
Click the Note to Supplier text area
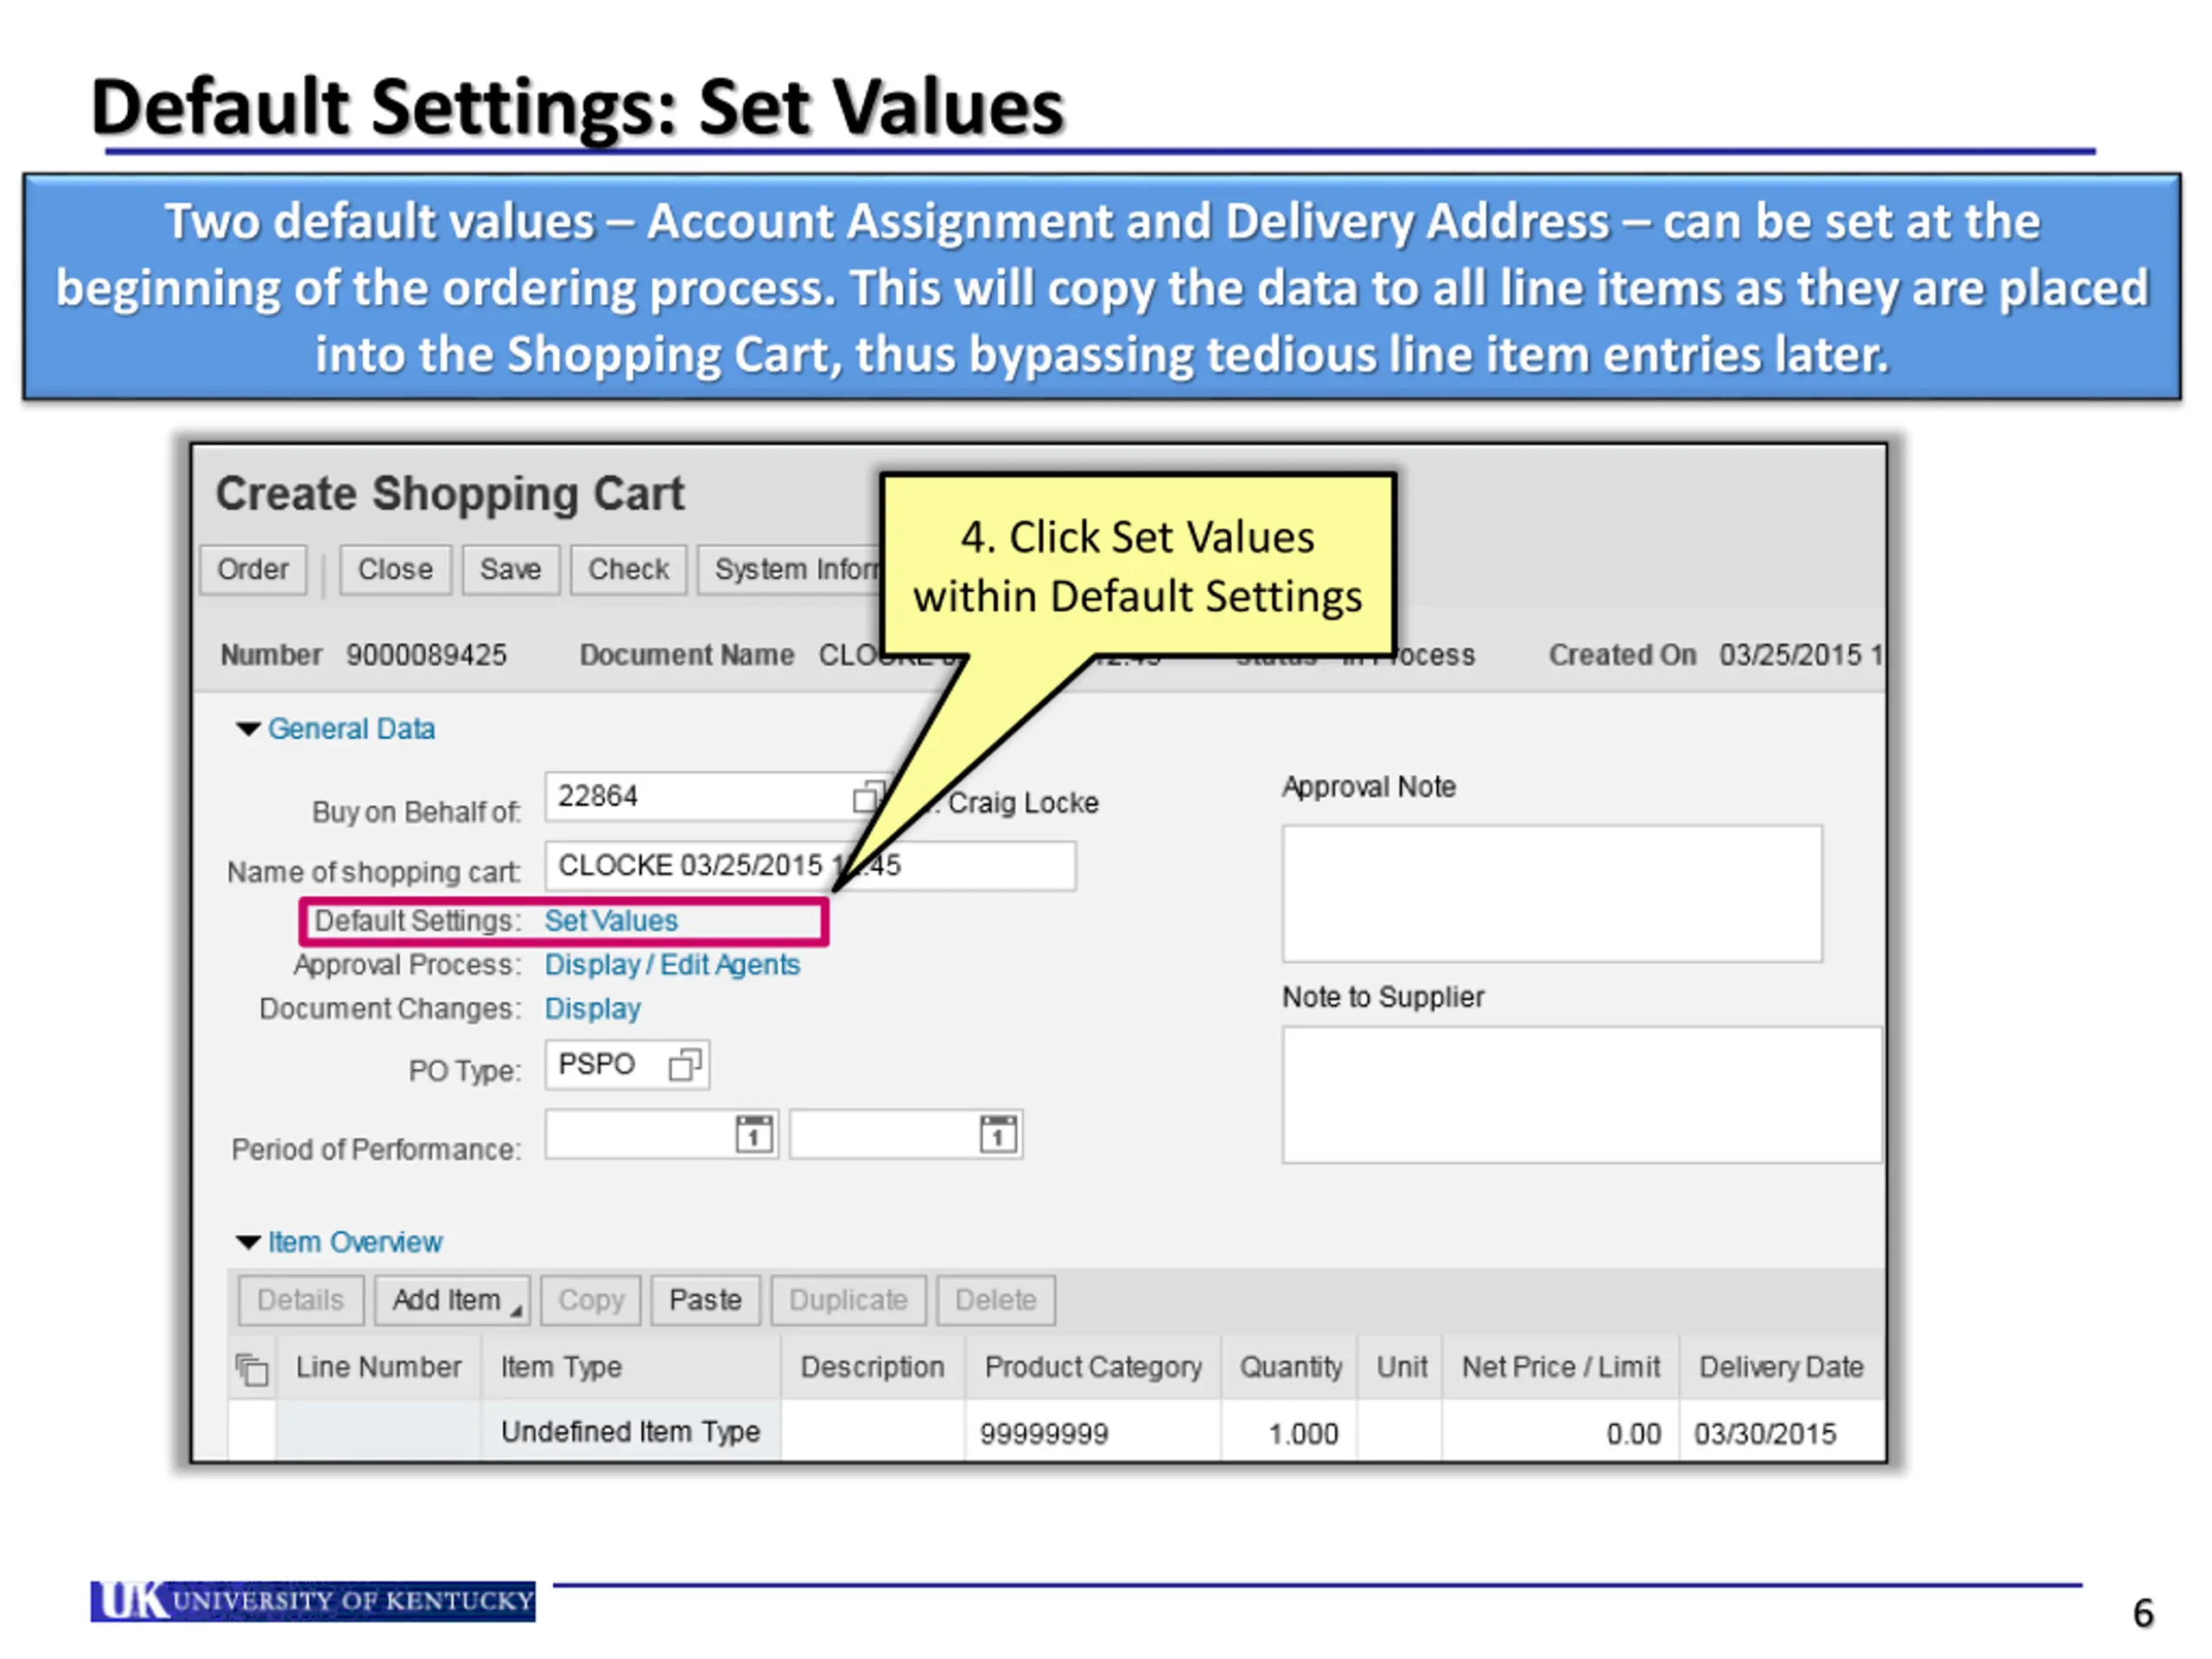point(1582,1095)
